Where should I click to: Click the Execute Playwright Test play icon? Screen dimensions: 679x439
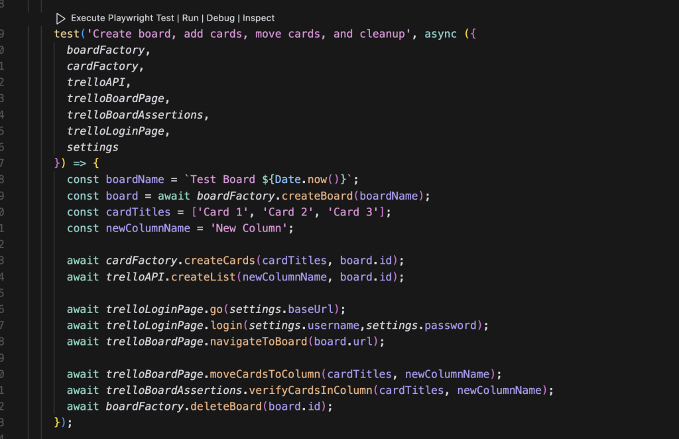[60, 18]
